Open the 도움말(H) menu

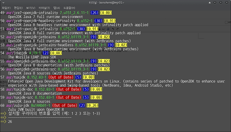[69, 8]
